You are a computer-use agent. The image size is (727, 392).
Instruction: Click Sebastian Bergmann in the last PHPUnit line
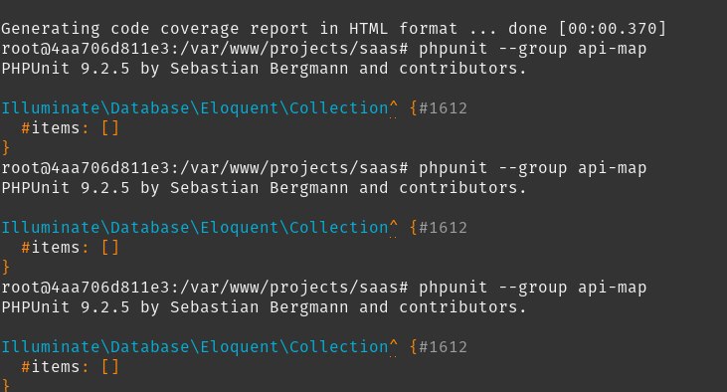pyautogui.click(x=259, y=307)
